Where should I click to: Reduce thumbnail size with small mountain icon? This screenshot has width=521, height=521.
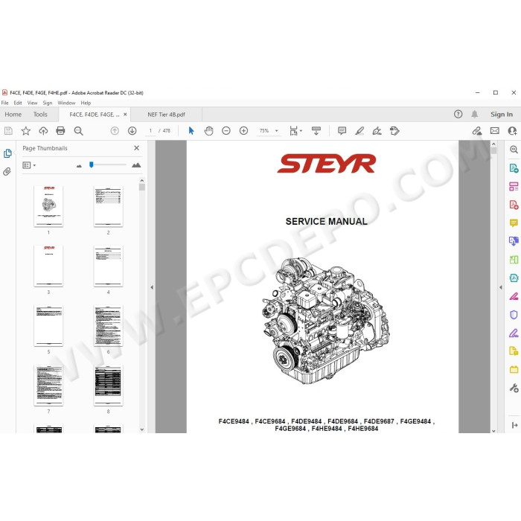79,165
